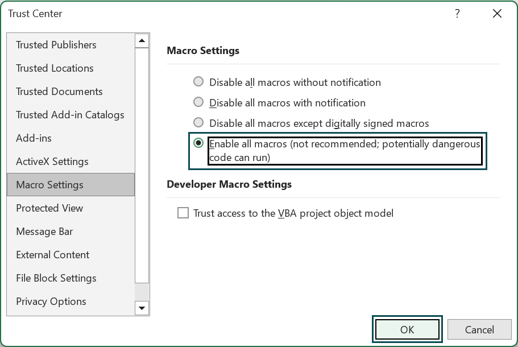Select the Add-ins category

[71, 138]
